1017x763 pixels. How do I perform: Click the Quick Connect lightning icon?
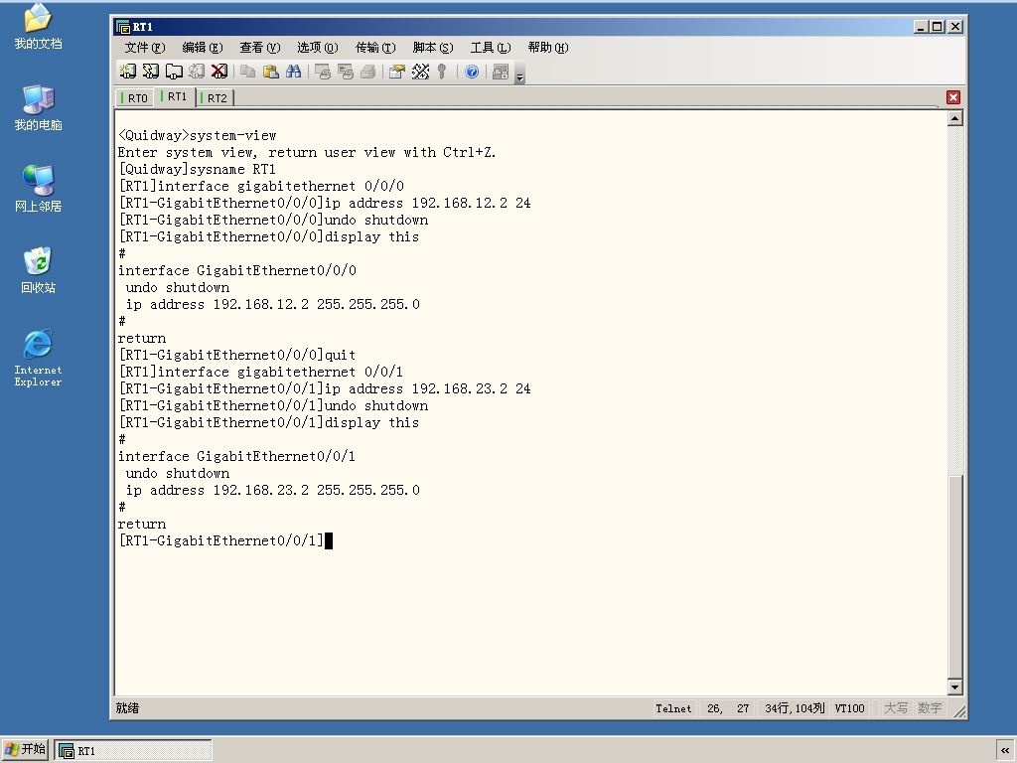[x=151, y=72]
